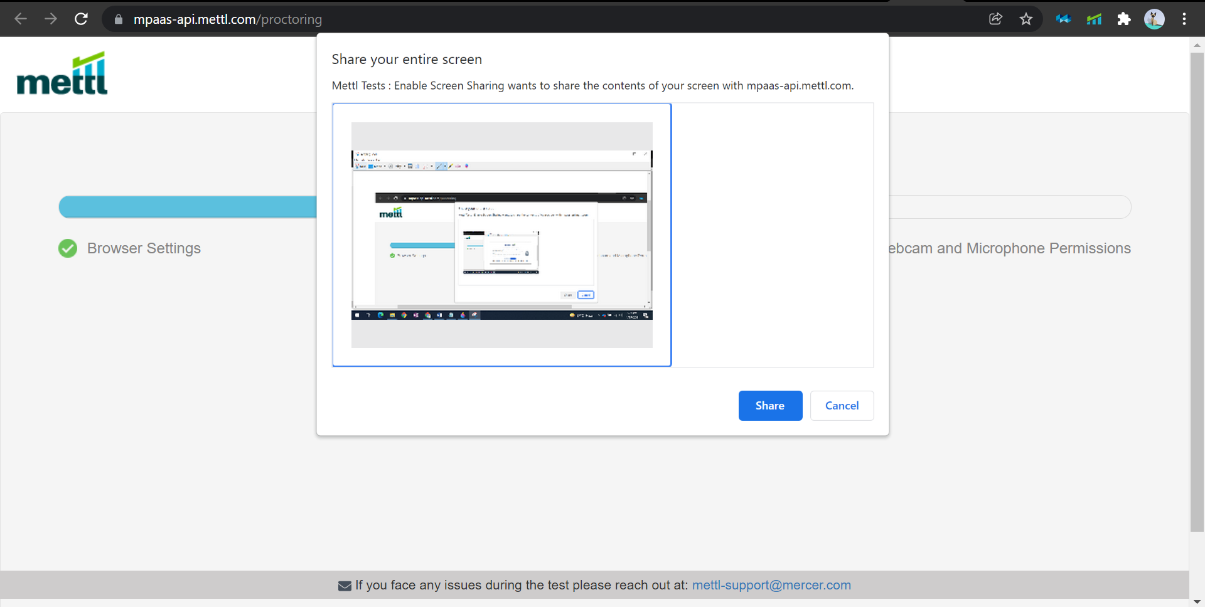The image size is (1205, 607).
Task: Click the 'Share your entire screen' heading
Action: coord(407,59)
